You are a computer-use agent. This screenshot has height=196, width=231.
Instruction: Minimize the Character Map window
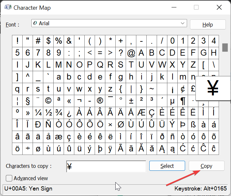pos(174,7)
